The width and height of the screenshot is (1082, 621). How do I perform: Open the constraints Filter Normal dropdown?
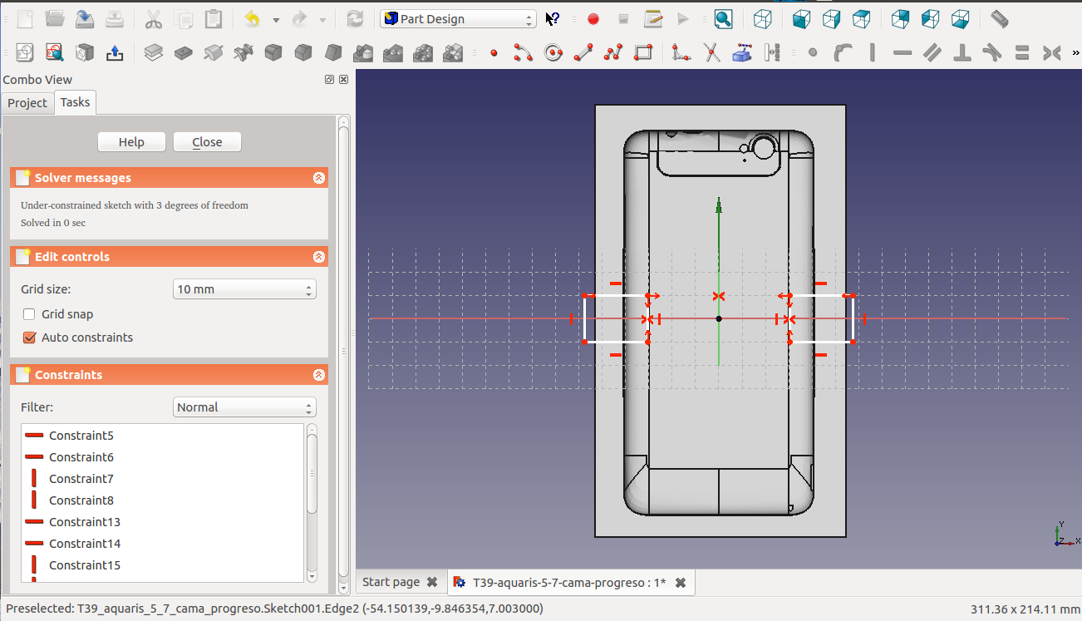tap(244, 407)
